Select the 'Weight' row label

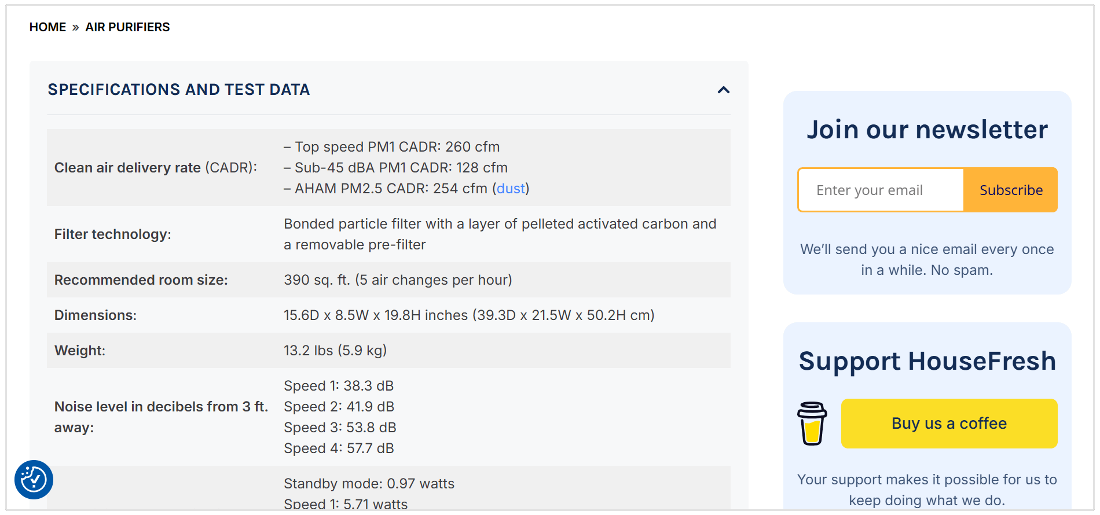coord(79,351)
